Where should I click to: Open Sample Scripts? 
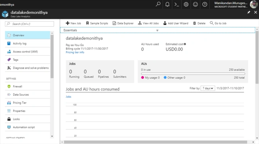(97, 23)
